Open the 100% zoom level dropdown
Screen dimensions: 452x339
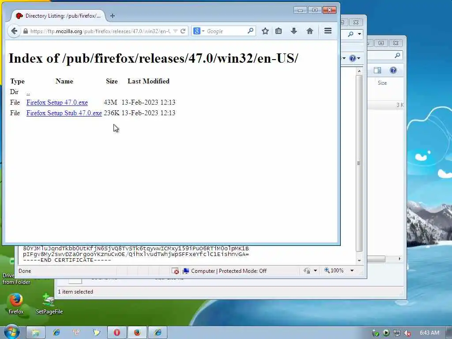(x=352, y=271)
